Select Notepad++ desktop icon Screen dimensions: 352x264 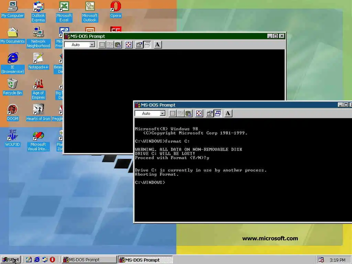38,61
